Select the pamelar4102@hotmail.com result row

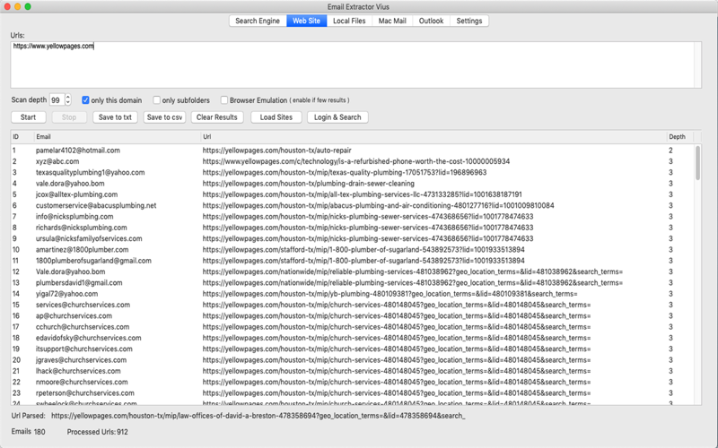coord(353,151)
